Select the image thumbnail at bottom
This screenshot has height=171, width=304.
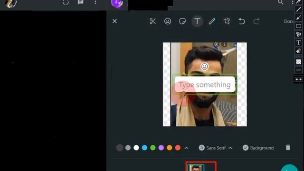point(195,168)
